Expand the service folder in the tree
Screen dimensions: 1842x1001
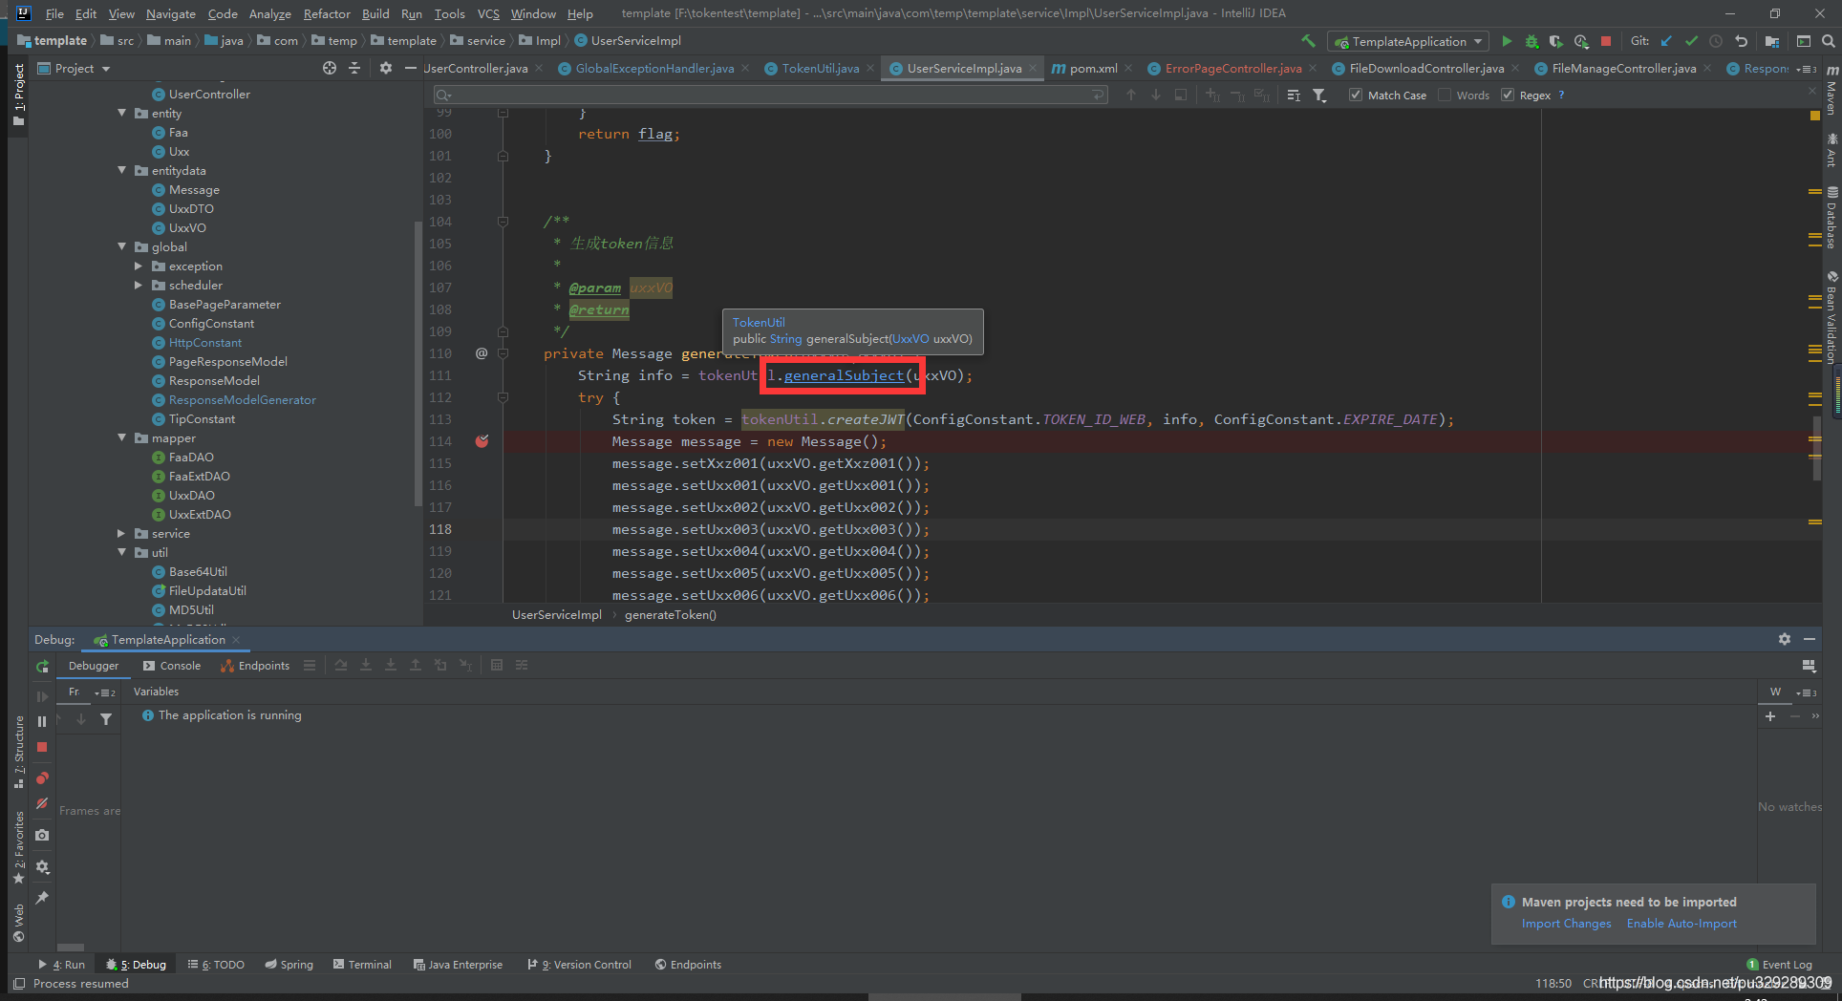coord(122,533)
